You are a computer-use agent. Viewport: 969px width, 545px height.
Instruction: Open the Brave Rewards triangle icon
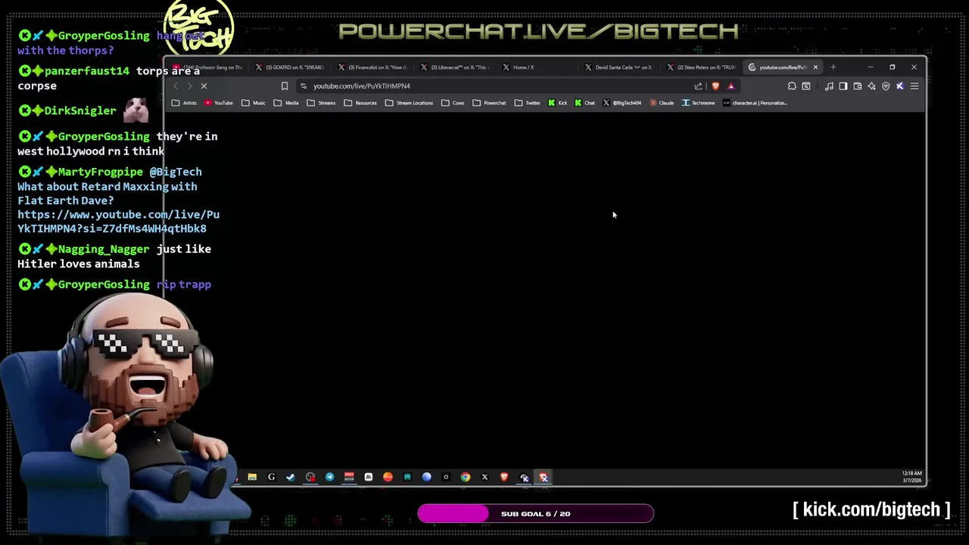(x=731, y=86)
